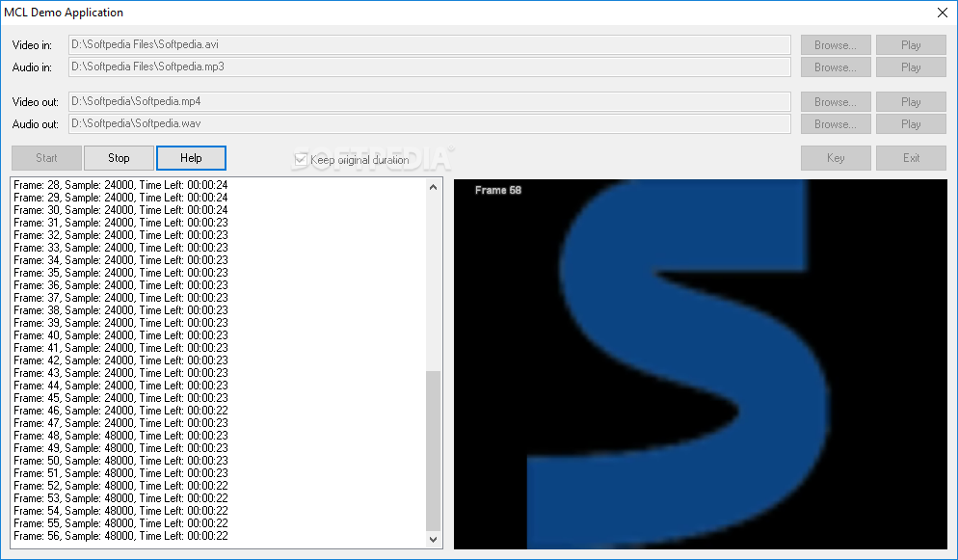Screen dimensions: 958x560
Task: Click the log scrollbar thumb
Action: pos(433,451)
